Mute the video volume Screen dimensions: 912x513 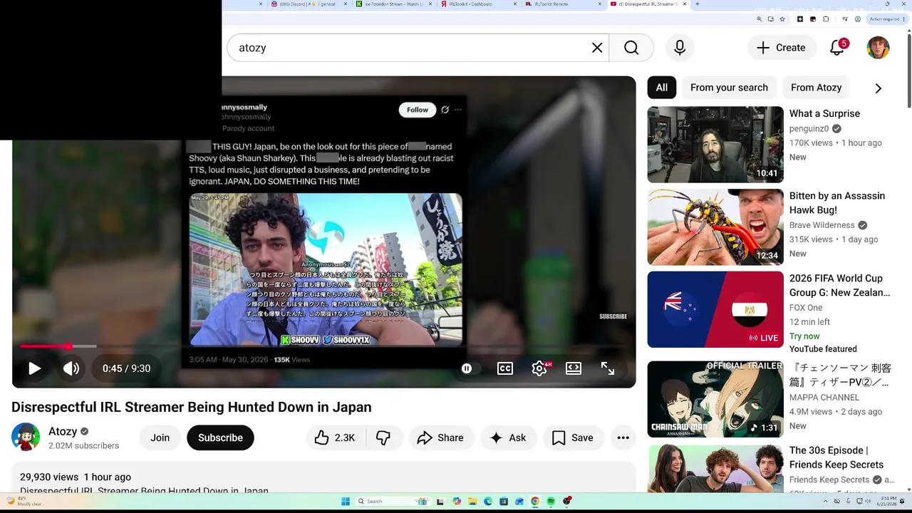point(71,368)
